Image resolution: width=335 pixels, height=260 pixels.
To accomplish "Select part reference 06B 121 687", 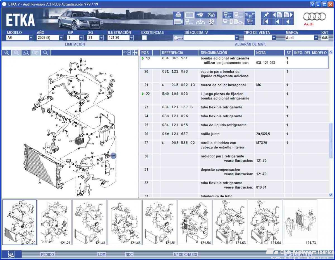I will pyautogui.click(x=175, y=134).
